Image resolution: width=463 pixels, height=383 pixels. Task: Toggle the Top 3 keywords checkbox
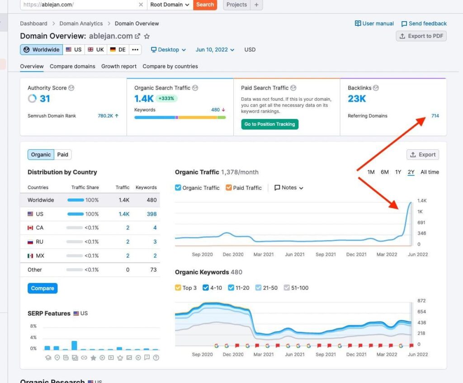(x=178, y=288)
